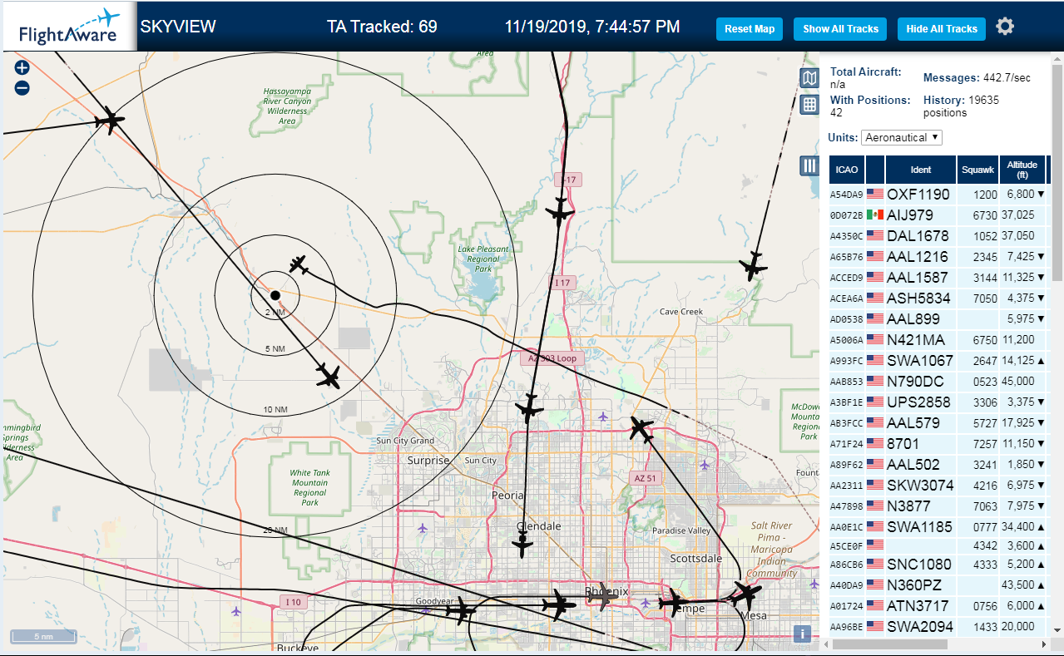The height and width of the screenshot is (656, 1064).
Task: Click the purple airport icon near Surprise
Action: point(423,527)
